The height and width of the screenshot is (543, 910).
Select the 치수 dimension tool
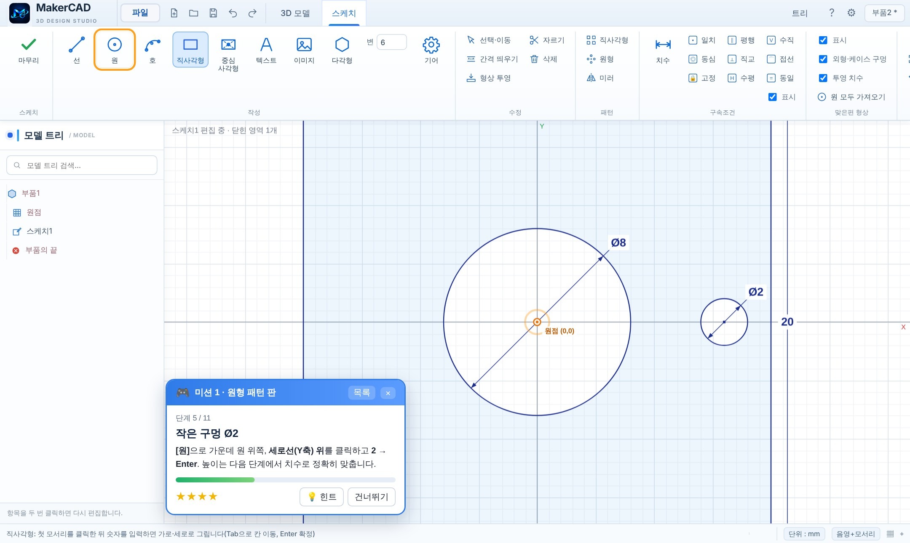point(663,50)
